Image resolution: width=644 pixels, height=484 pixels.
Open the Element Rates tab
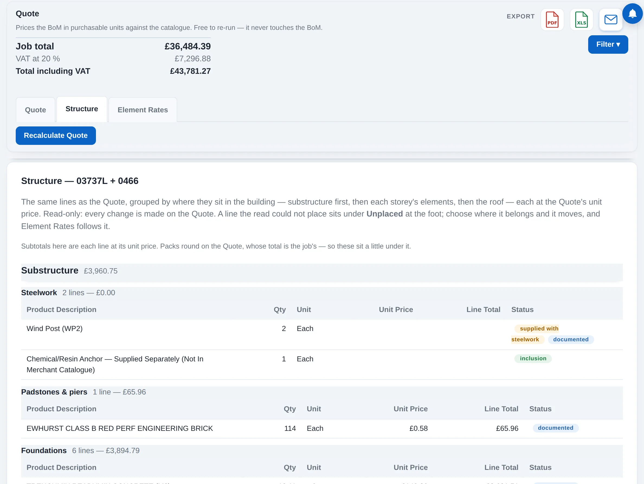pyautogui.click(x=143, y=110)
